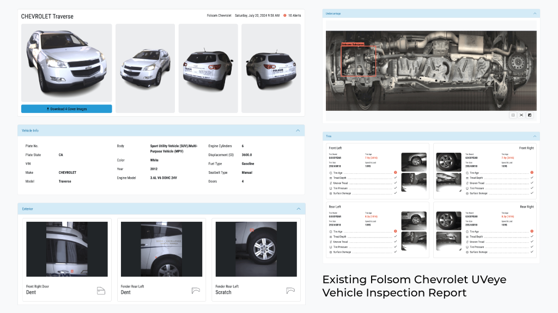This screenshot has height=313, width=558.
Task: Toggle the contrast icon for undercarriage image
Action: [530, 115]
